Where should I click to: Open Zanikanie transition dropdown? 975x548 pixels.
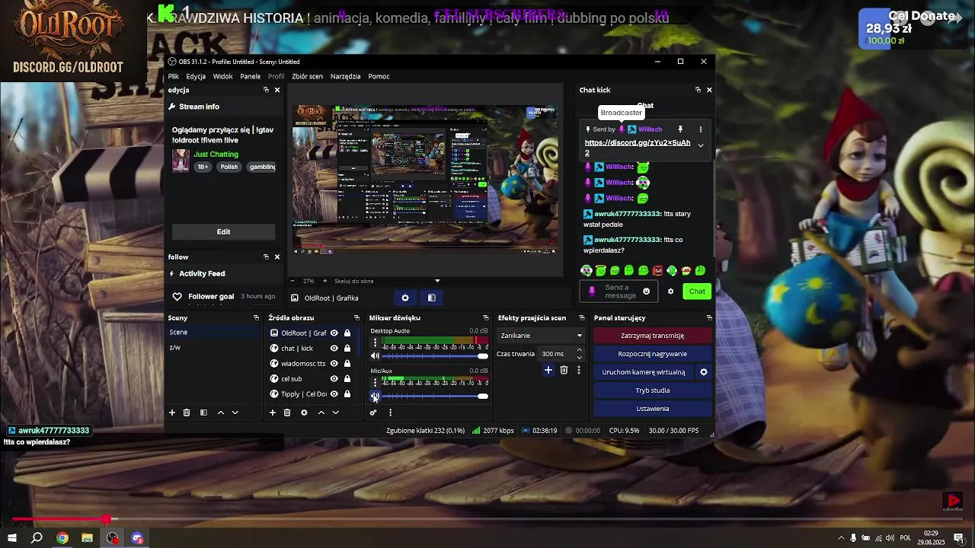click(x=541, y=336)
